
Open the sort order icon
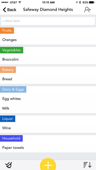tap(87, 165)
